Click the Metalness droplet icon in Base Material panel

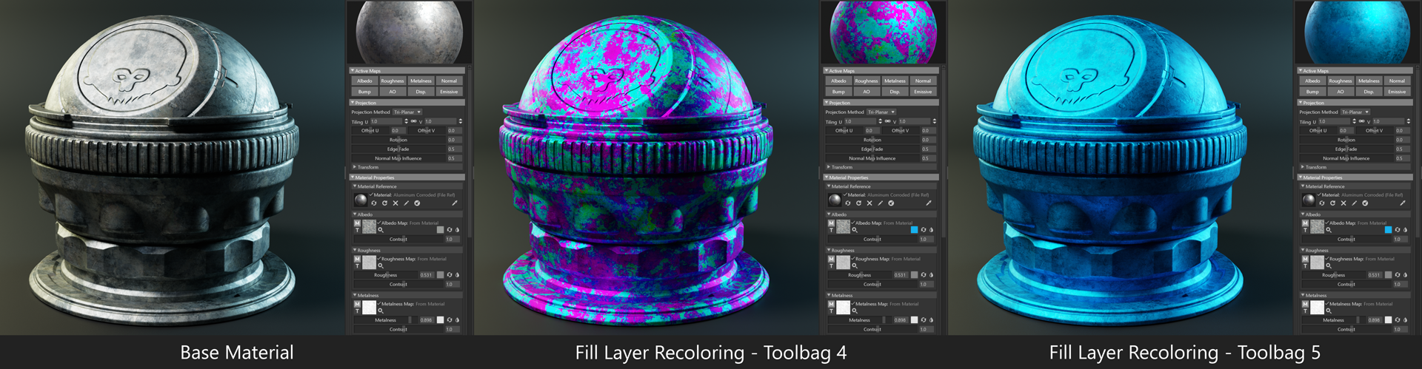coord(457,319)
